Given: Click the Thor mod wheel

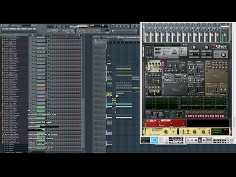Looking at the screenshot, I should pyautogui.click(x=150, y=52).
